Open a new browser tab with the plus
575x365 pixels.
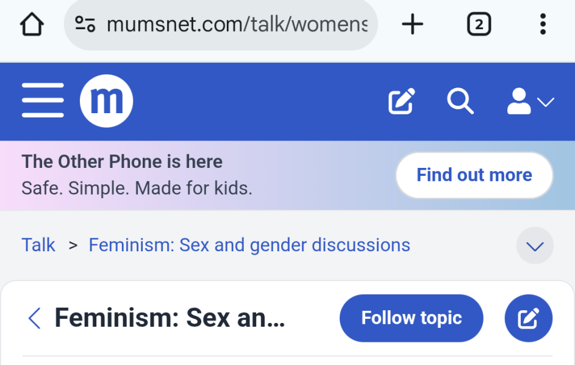coord(413,24)
